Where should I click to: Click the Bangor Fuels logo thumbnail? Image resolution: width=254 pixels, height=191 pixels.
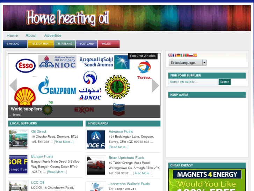click(18, 164)
